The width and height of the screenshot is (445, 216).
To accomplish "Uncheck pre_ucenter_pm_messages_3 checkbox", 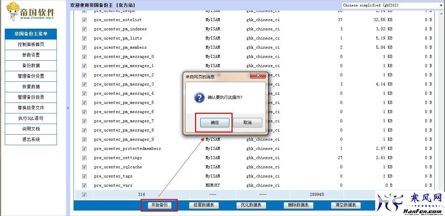I will [84, 84].
